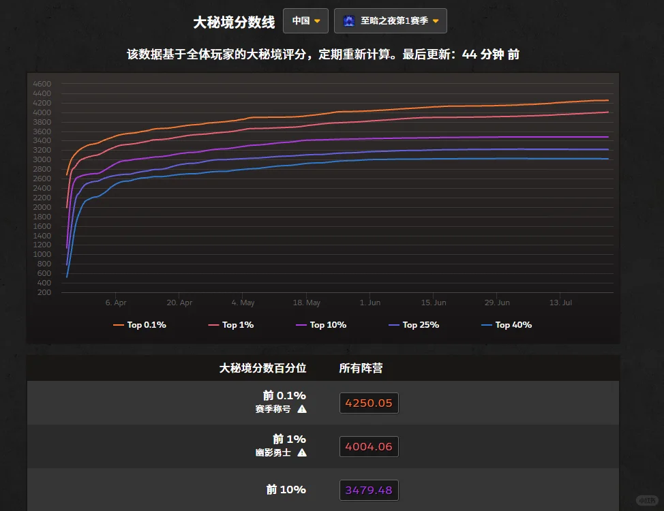664x511 pixels.
Task: Click the 13. Jul axis date label
Action: click(x=560, y=303)
